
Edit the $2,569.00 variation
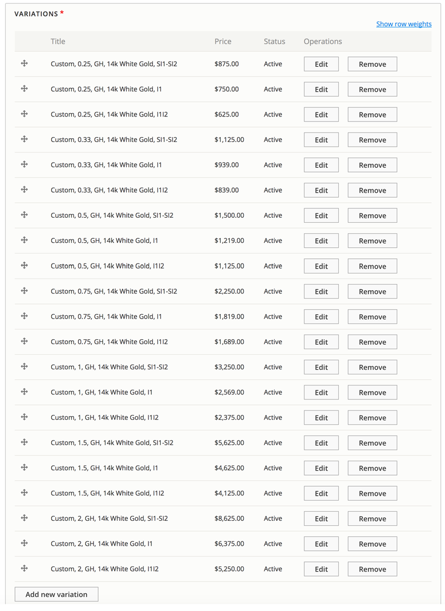(321, 392)
